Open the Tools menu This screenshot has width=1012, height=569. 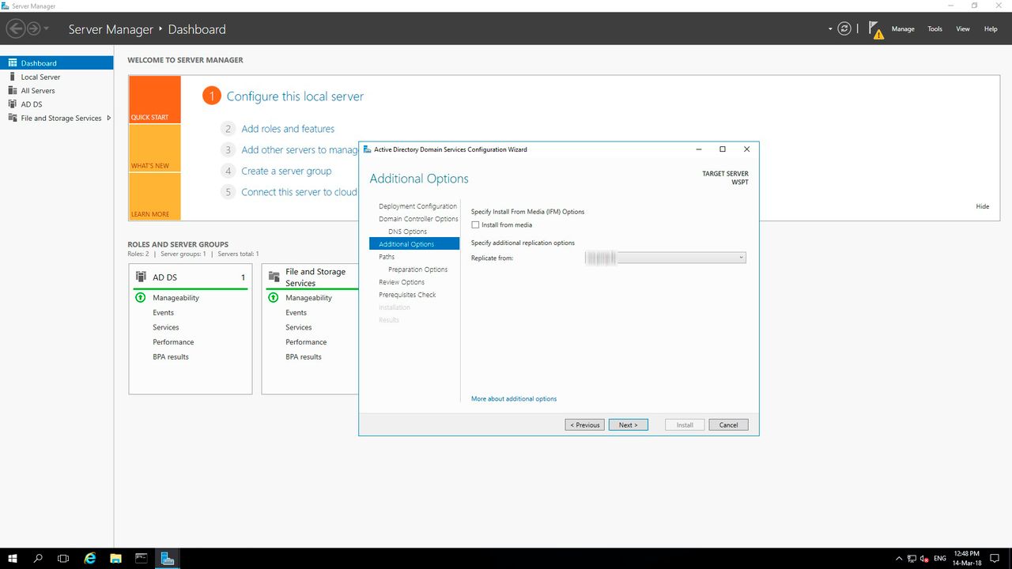tap(935, 29)
